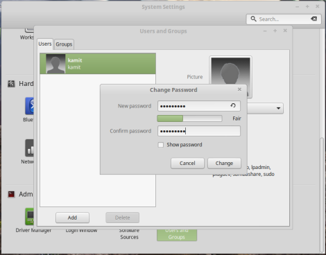Generate a password using the refresh icon
The height and width of the screenshot is (255, 326).
click(233, 105)
